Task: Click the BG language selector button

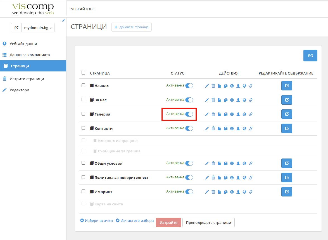Action: 310,56
